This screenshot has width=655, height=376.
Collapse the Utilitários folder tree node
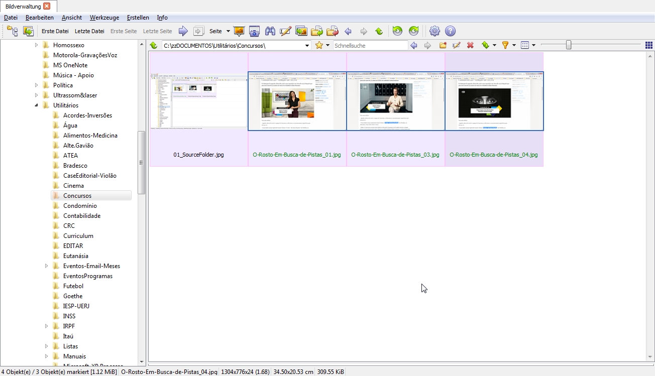click(36, 105)
